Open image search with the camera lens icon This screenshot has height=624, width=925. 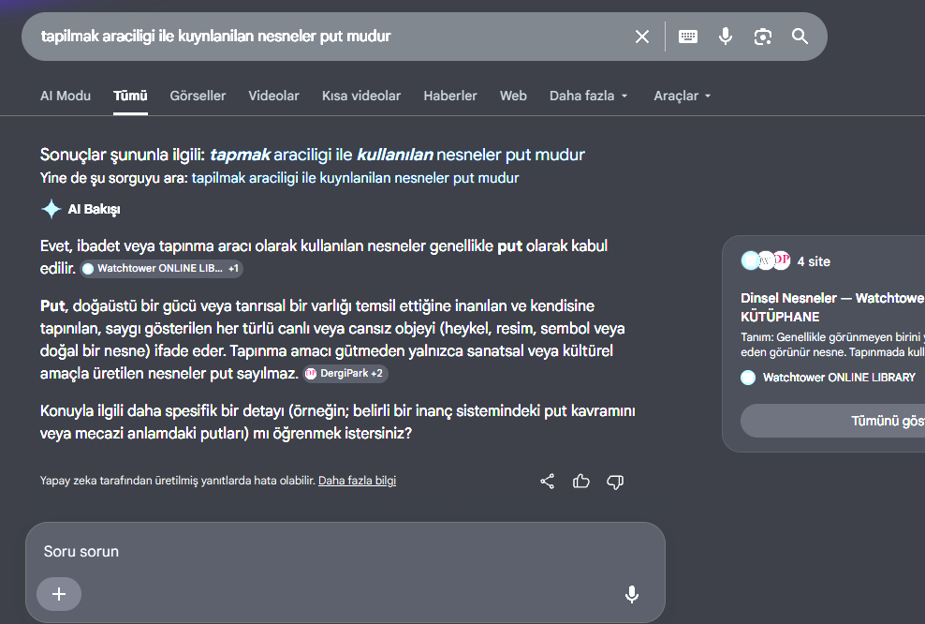pos(763,37)
